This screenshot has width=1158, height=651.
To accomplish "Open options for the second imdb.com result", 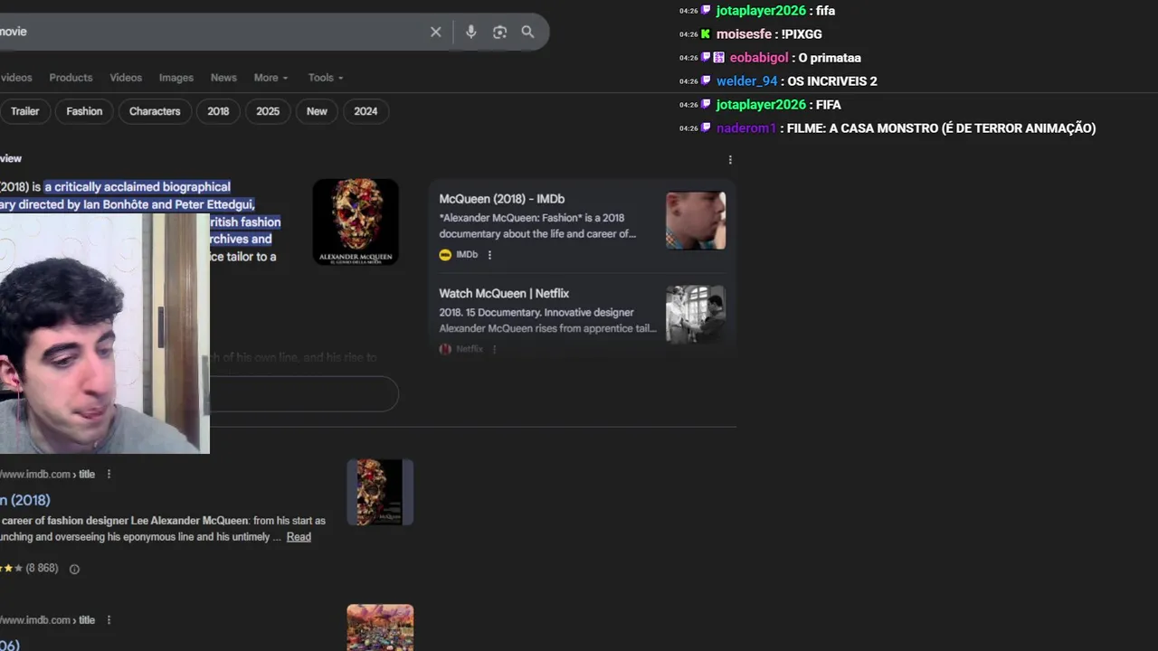I will 109,620.
